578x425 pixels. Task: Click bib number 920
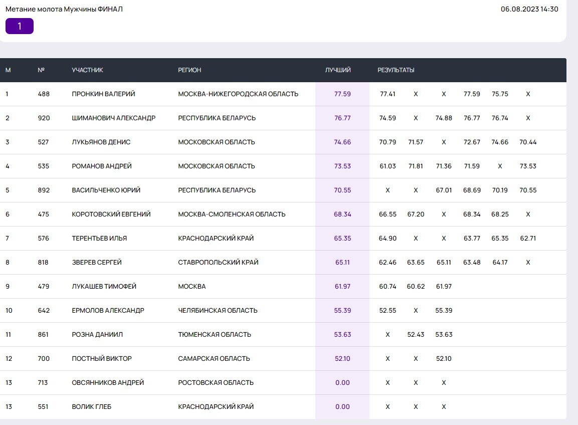tap(44, 118)
